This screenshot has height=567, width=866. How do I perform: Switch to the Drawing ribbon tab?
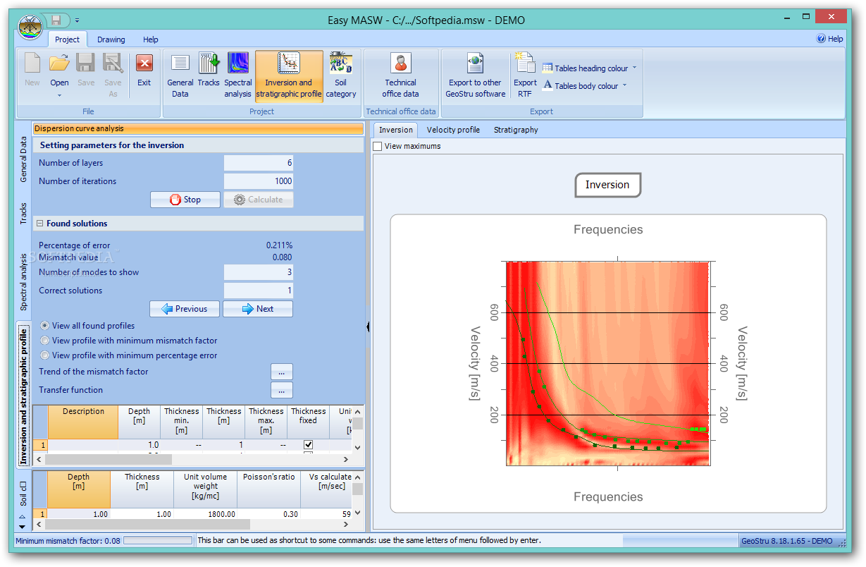[111, 39]
